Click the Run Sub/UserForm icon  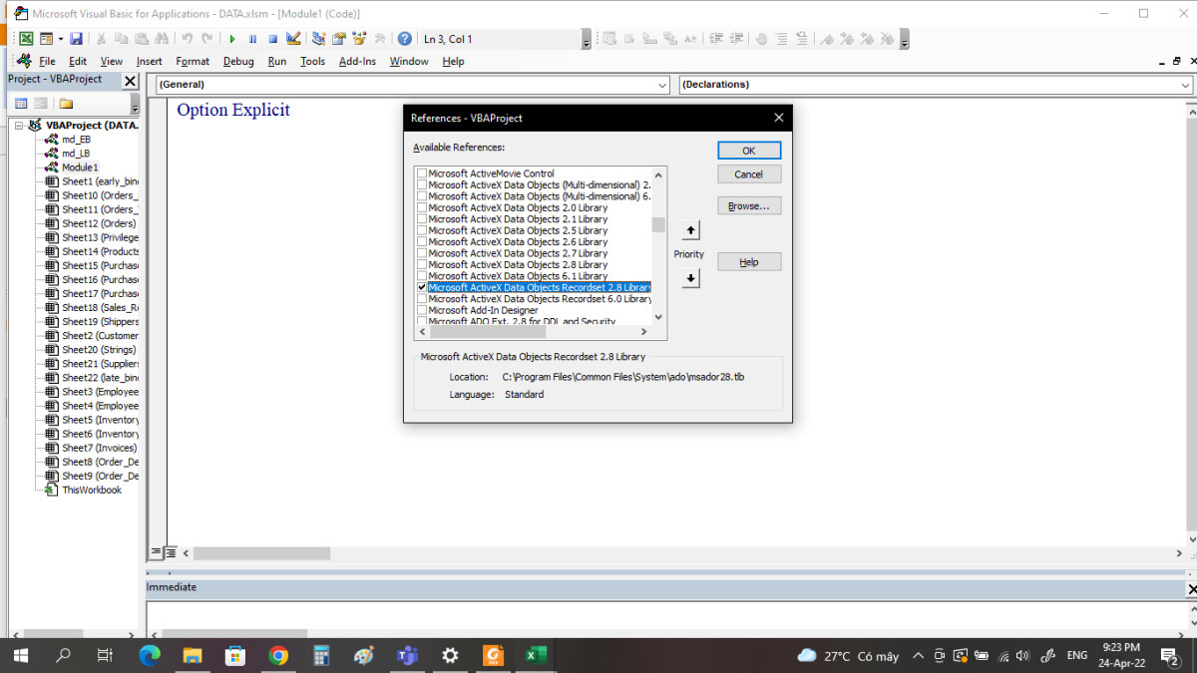click(x=232, y=38)
